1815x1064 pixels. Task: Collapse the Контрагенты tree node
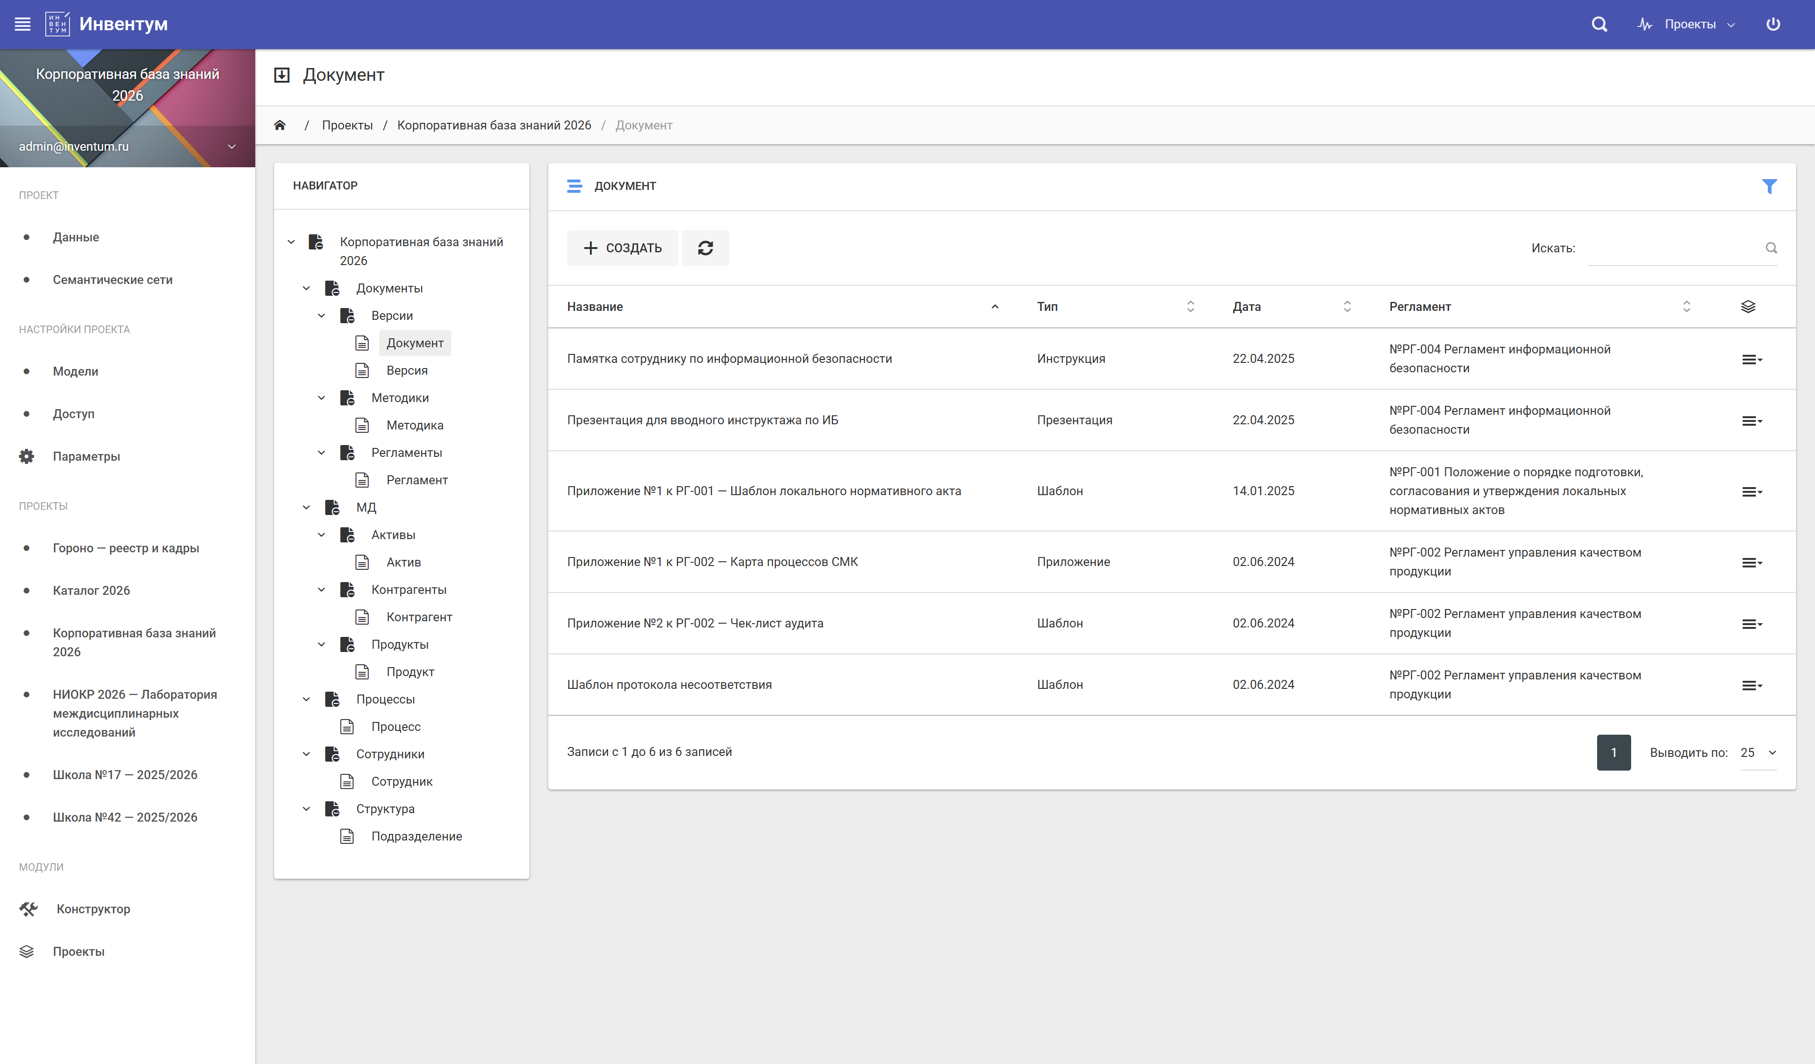[x=321, y=590]
